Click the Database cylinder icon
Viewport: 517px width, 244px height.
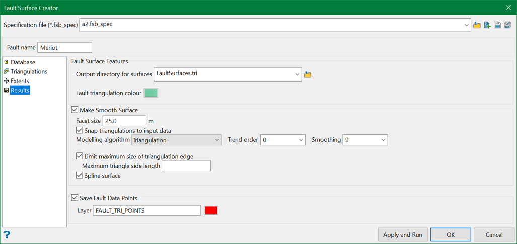click(6, 62)
